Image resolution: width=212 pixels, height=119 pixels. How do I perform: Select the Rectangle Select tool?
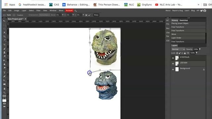click(4, 25)
